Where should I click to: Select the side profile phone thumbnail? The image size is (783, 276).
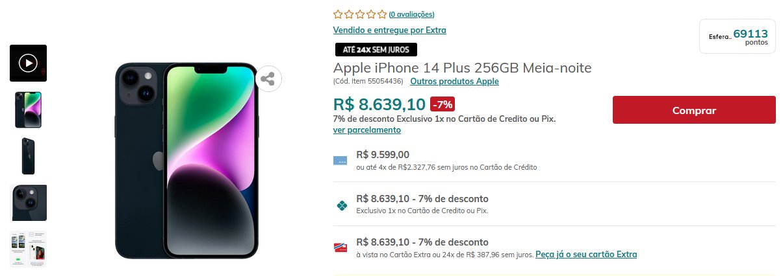pyautogui.click(x=28, y=156)
